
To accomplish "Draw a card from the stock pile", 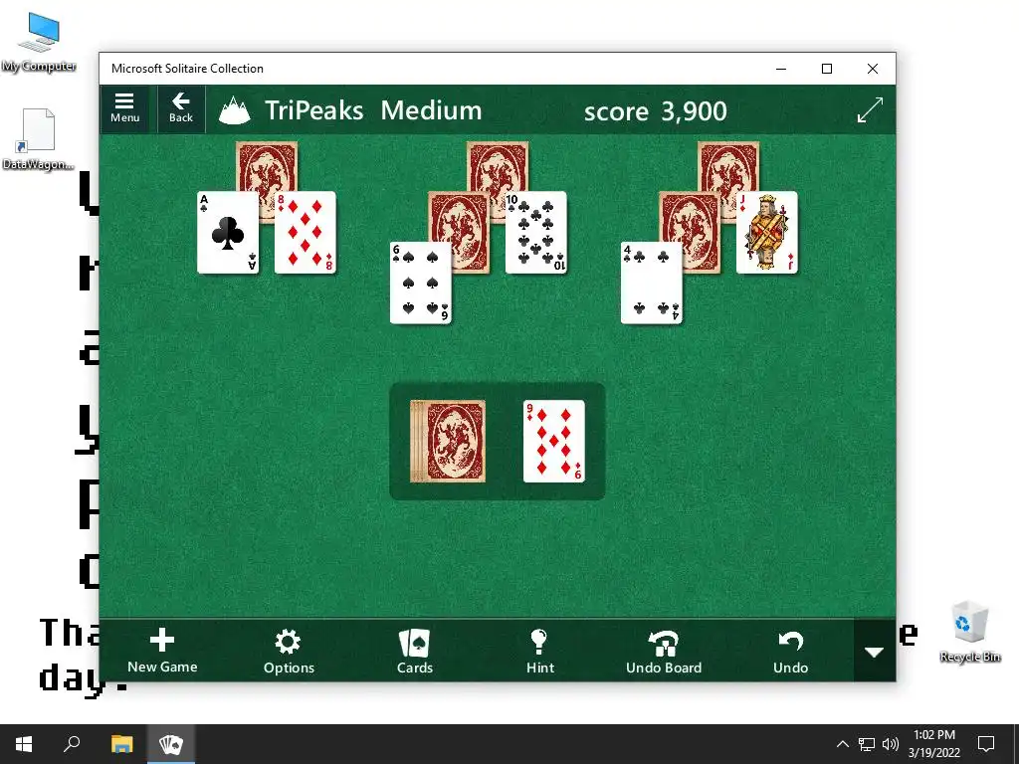I will (448, 441).
